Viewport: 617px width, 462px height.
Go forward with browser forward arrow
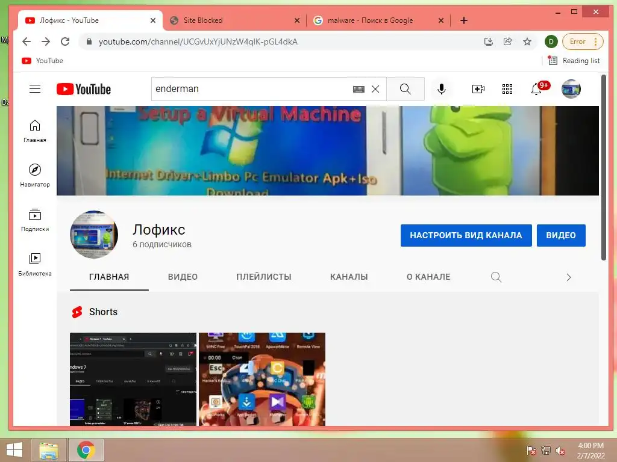click(46, 42)
